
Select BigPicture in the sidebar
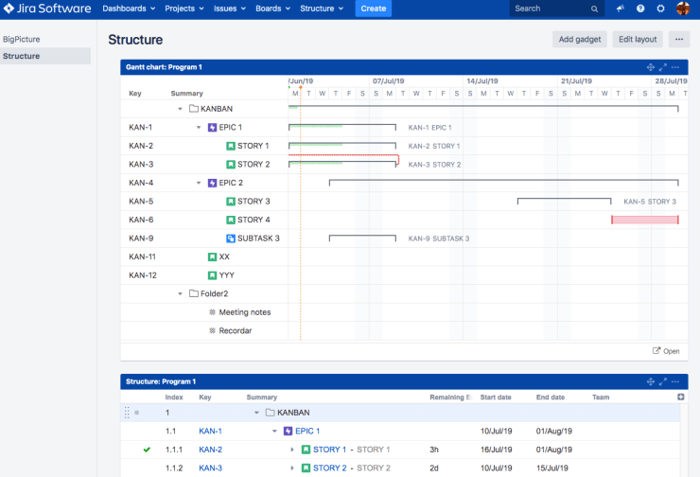point(22,40)
